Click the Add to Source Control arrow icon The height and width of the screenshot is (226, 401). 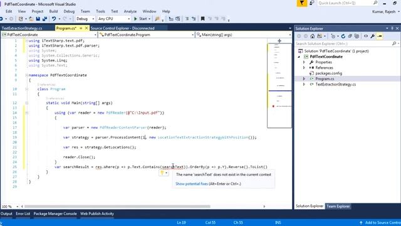[x=361, y=223]
